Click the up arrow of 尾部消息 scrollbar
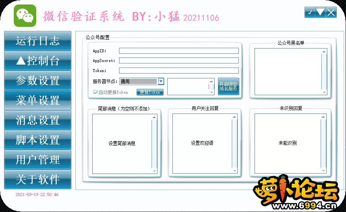Viewport: 346px width, 212px height. [154, 117]
